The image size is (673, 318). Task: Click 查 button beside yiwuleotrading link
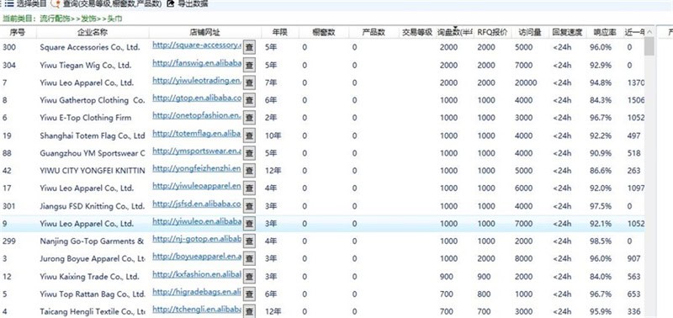click(x=249, y=82)
